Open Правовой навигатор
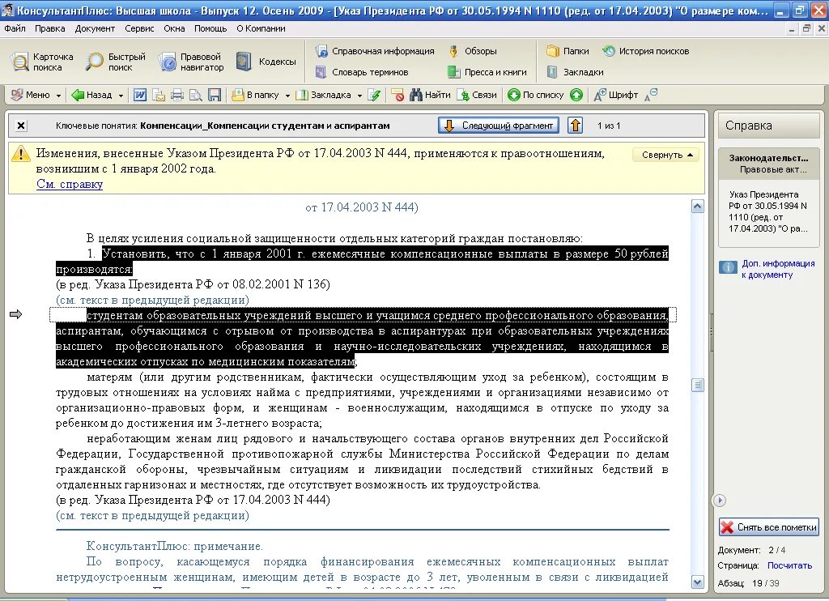This screenshot has width=829, height=601. point(191,62)
